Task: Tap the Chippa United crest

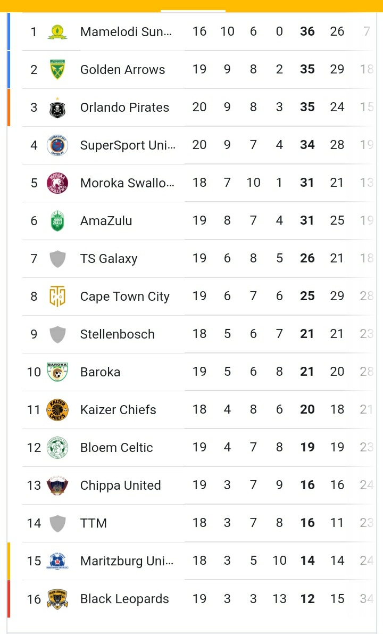Action: pos(57,485)
